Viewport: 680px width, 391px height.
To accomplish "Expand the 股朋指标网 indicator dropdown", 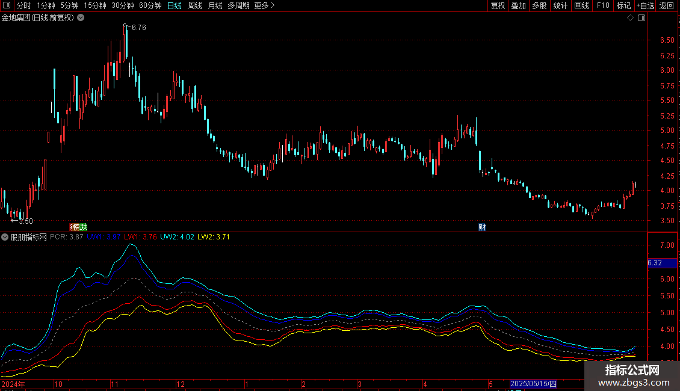I will click(5, 237).
